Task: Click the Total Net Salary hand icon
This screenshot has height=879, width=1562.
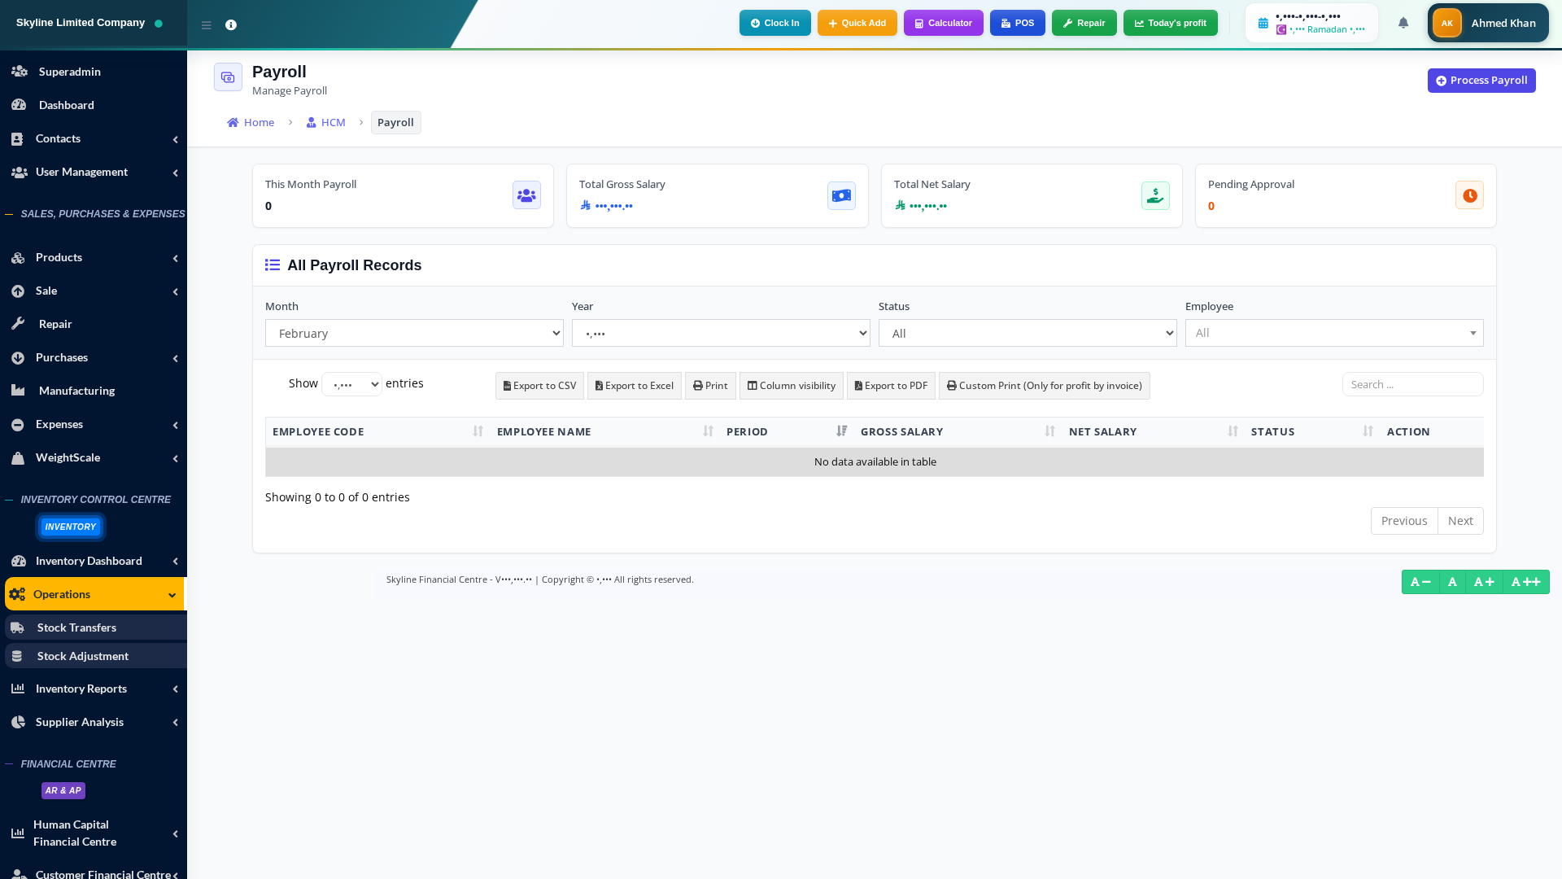Action: pyautogui.click(x=1155, y=195)
